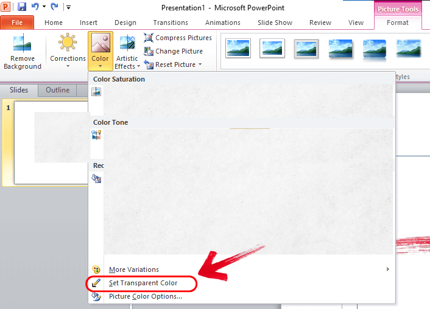The height and width of the screenshot is (309, 430).
Task: Expand the More Variations submenu arrow
Action: click(388, 269)
